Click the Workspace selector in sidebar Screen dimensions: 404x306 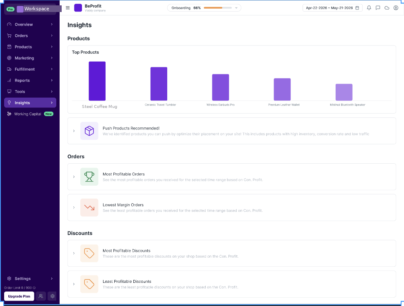click(x=30, y=9)
